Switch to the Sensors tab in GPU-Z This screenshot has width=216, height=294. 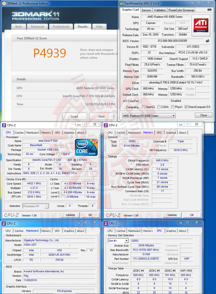(146, 10)
